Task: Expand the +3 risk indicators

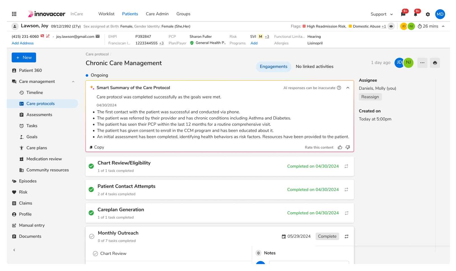Action: (x=267, y=37)
